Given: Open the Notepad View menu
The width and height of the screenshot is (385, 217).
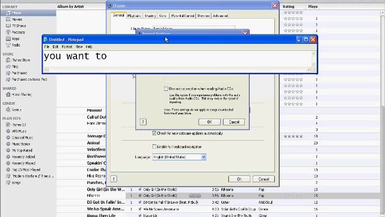Looking at the screenshot, I should pos(79,46).
